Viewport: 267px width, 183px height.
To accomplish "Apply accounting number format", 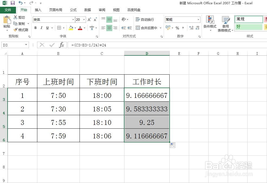I will click(x=168, y=28).
